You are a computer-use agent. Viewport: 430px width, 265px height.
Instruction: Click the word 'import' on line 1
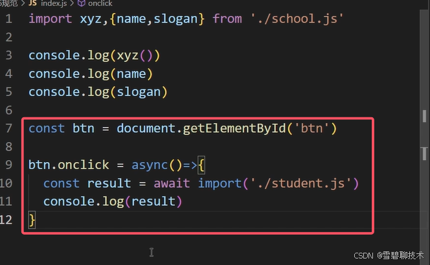[x=51, y=19]
